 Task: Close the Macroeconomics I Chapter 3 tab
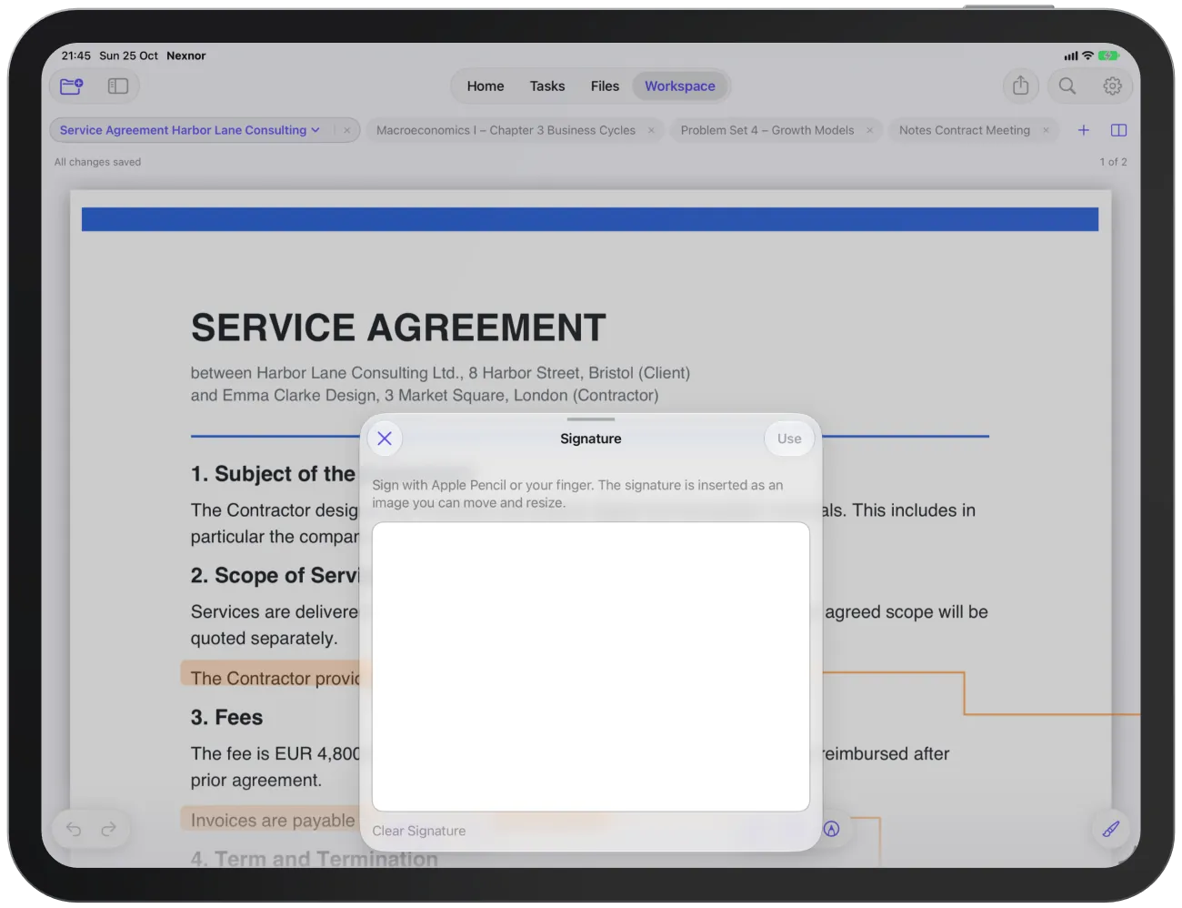651,130
